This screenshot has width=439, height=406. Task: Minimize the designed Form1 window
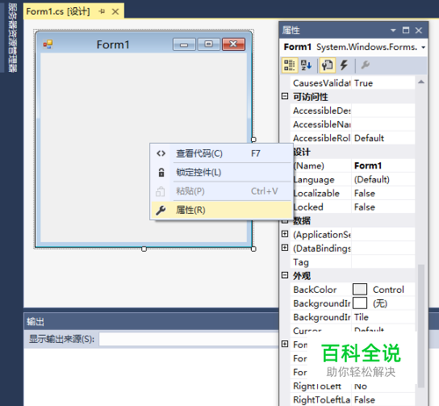point(184,45)
